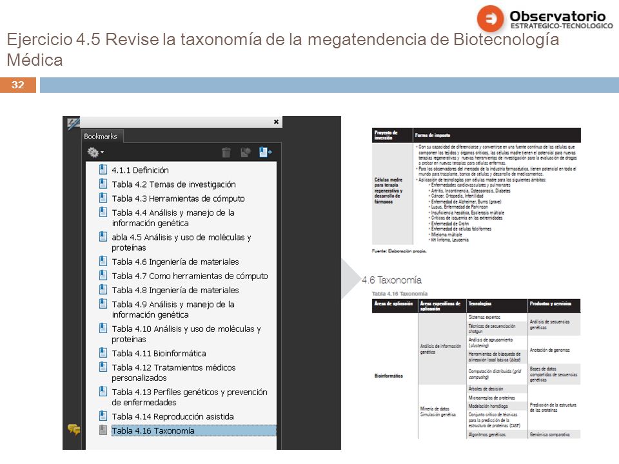Click the delete bookmark trash icon

click(x=226, y=152)
